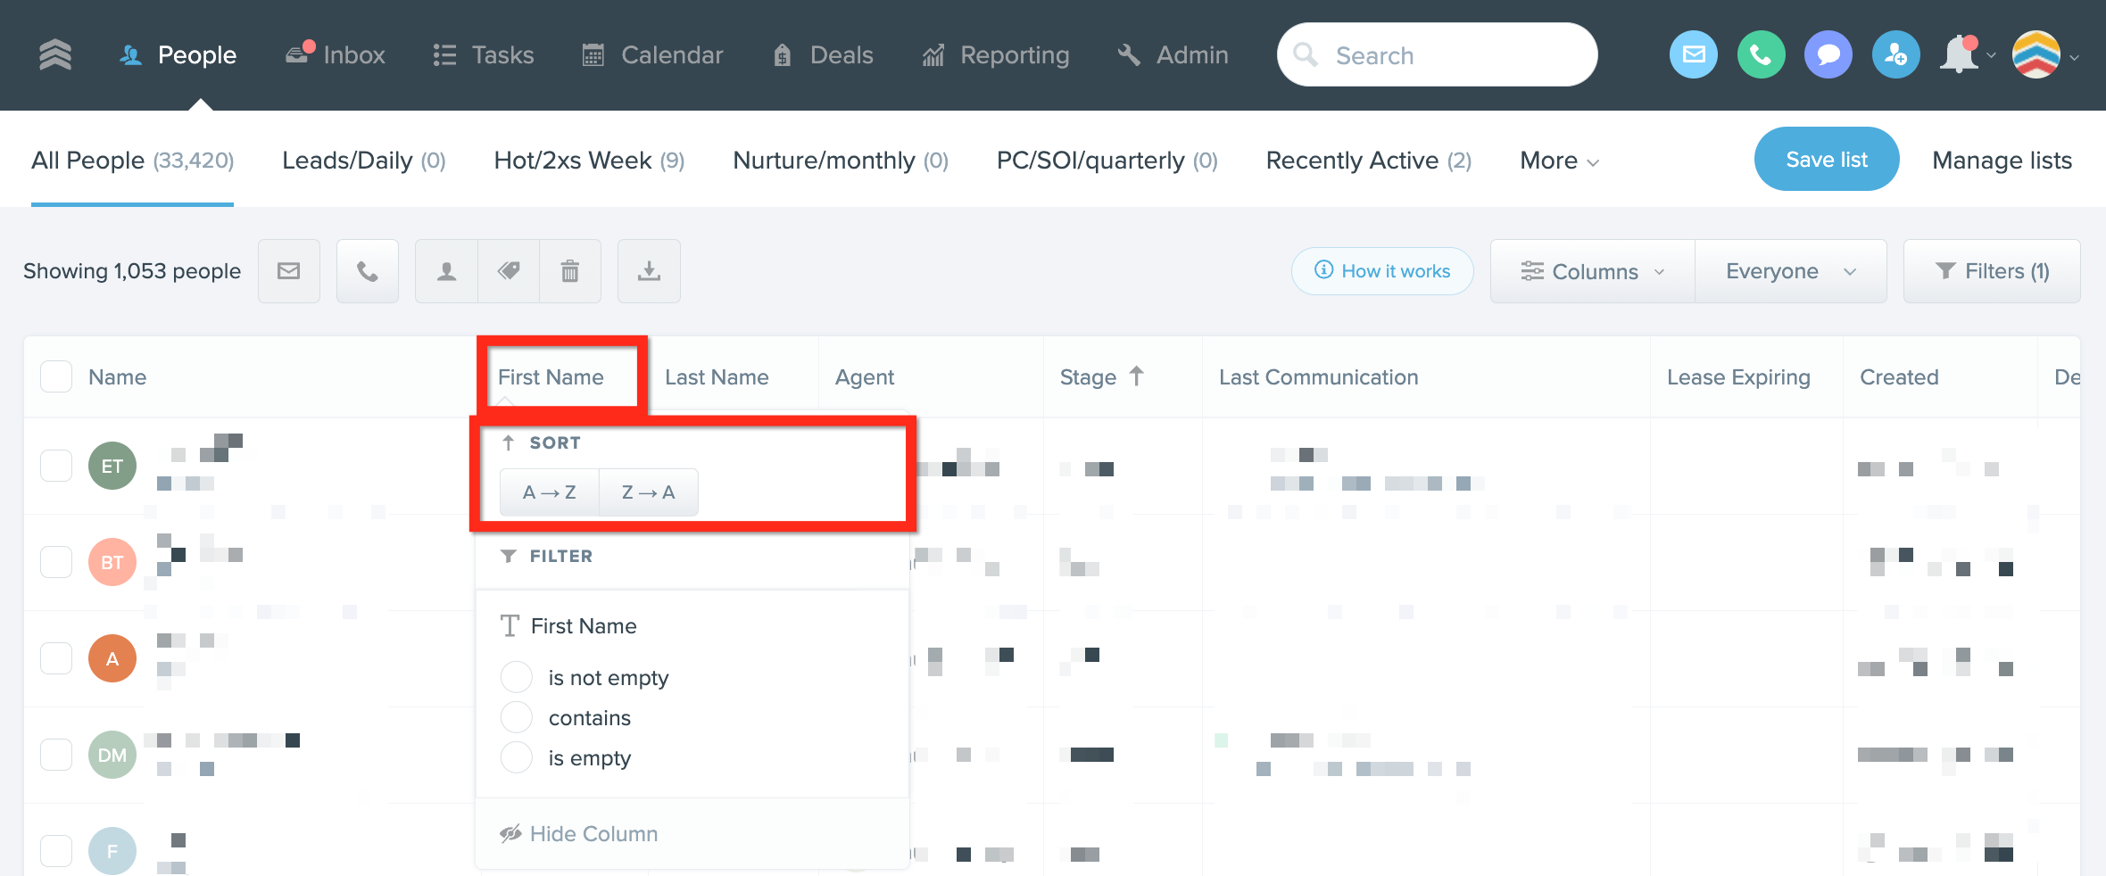Image resolution: width=2106 pixels, height=876 pixels.
Task: Select the 'is not empty' filter option
Action: 517,677
